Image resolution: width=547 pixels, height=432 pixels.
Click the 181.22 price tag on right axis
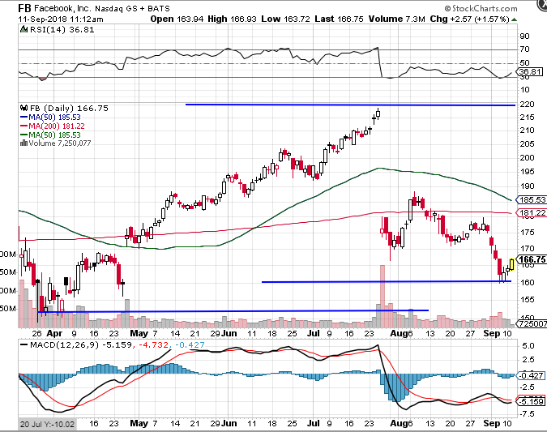tap(531, 212)
